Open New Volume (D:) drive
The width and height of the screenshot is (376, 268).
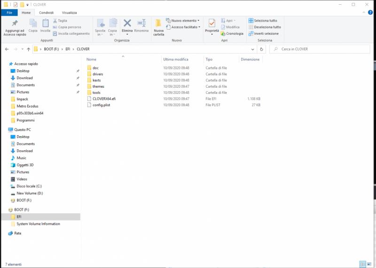(30, 193)
